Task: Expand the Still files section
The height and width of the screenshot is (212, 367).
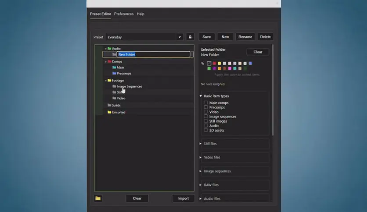Action: click(201, 144)
